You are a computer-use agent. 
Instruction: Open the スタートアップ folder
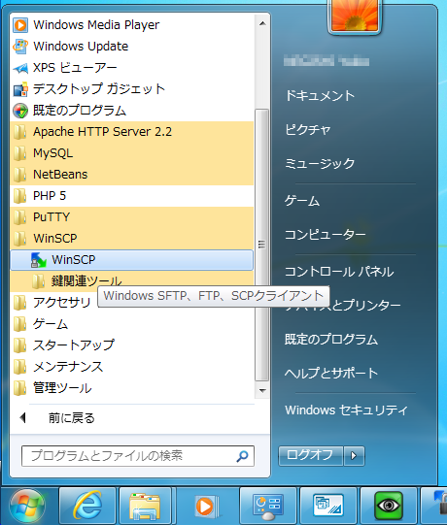[132, 345]
